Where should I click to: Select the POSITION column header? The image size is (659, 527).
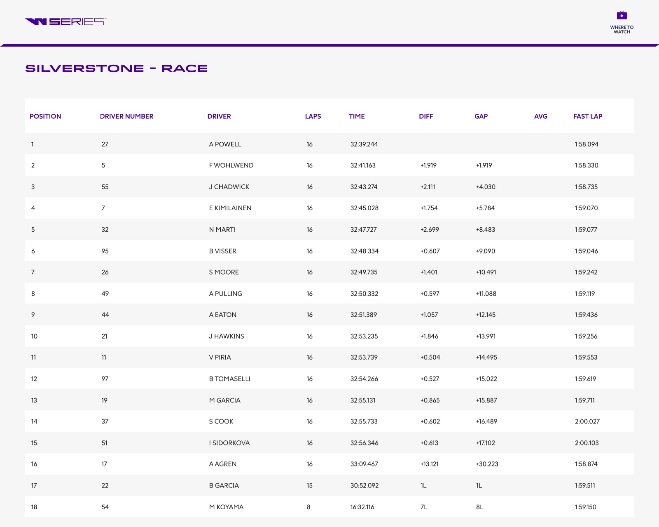[x=45, y=116]
